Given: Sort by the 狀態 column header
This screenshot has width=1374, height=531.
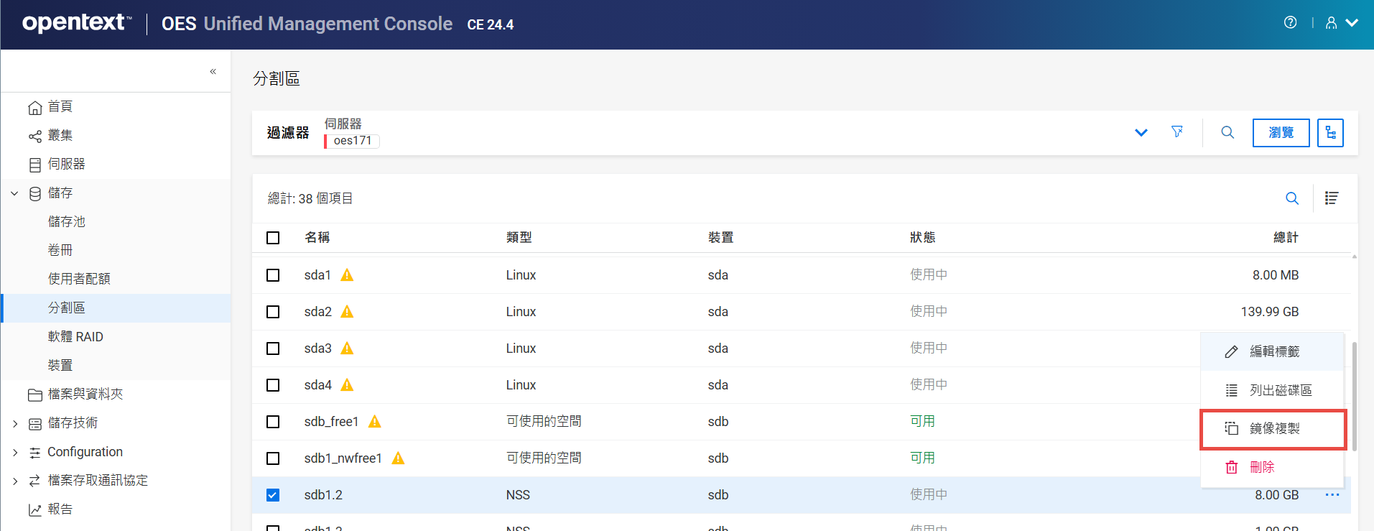Looking at the screenshot, I should (x=923, y=238).
